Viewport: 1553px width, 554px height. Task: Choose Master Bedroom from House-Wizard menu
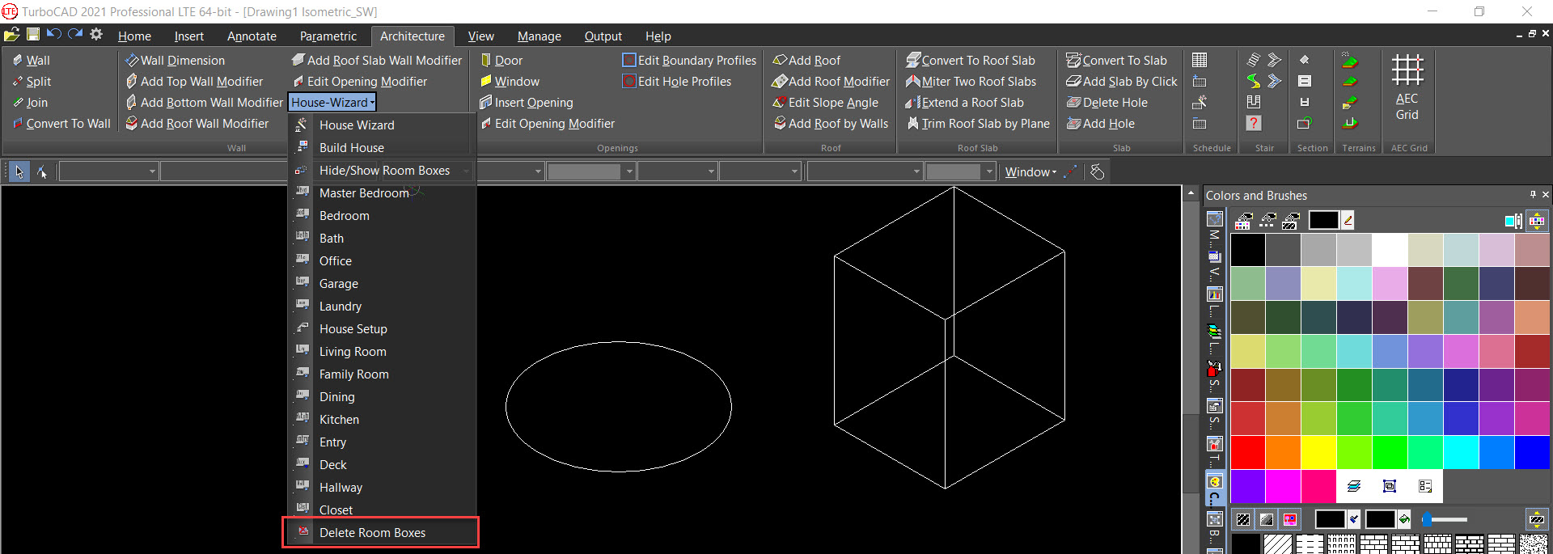[x=382, y=192]
